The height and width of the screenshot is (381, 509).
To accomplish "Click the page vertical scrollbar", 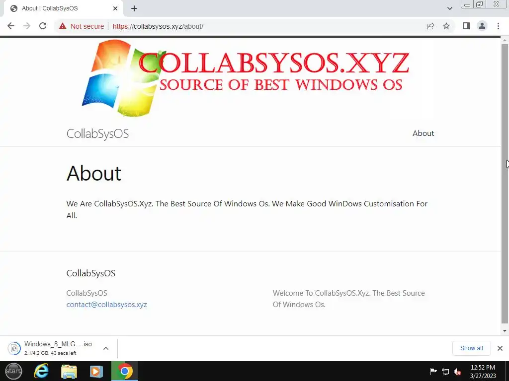I will point(505,184).
